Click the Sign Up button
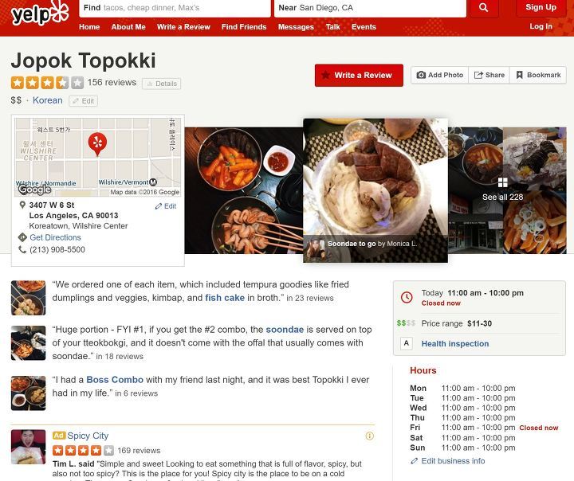The image size is (574, 481). click(541, 8)
